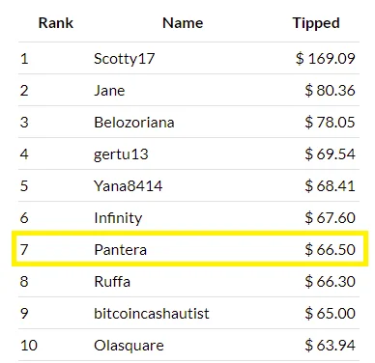Screen dimensions: 375x363
Task: Click the Name column header
Action: tap(183, 23)
